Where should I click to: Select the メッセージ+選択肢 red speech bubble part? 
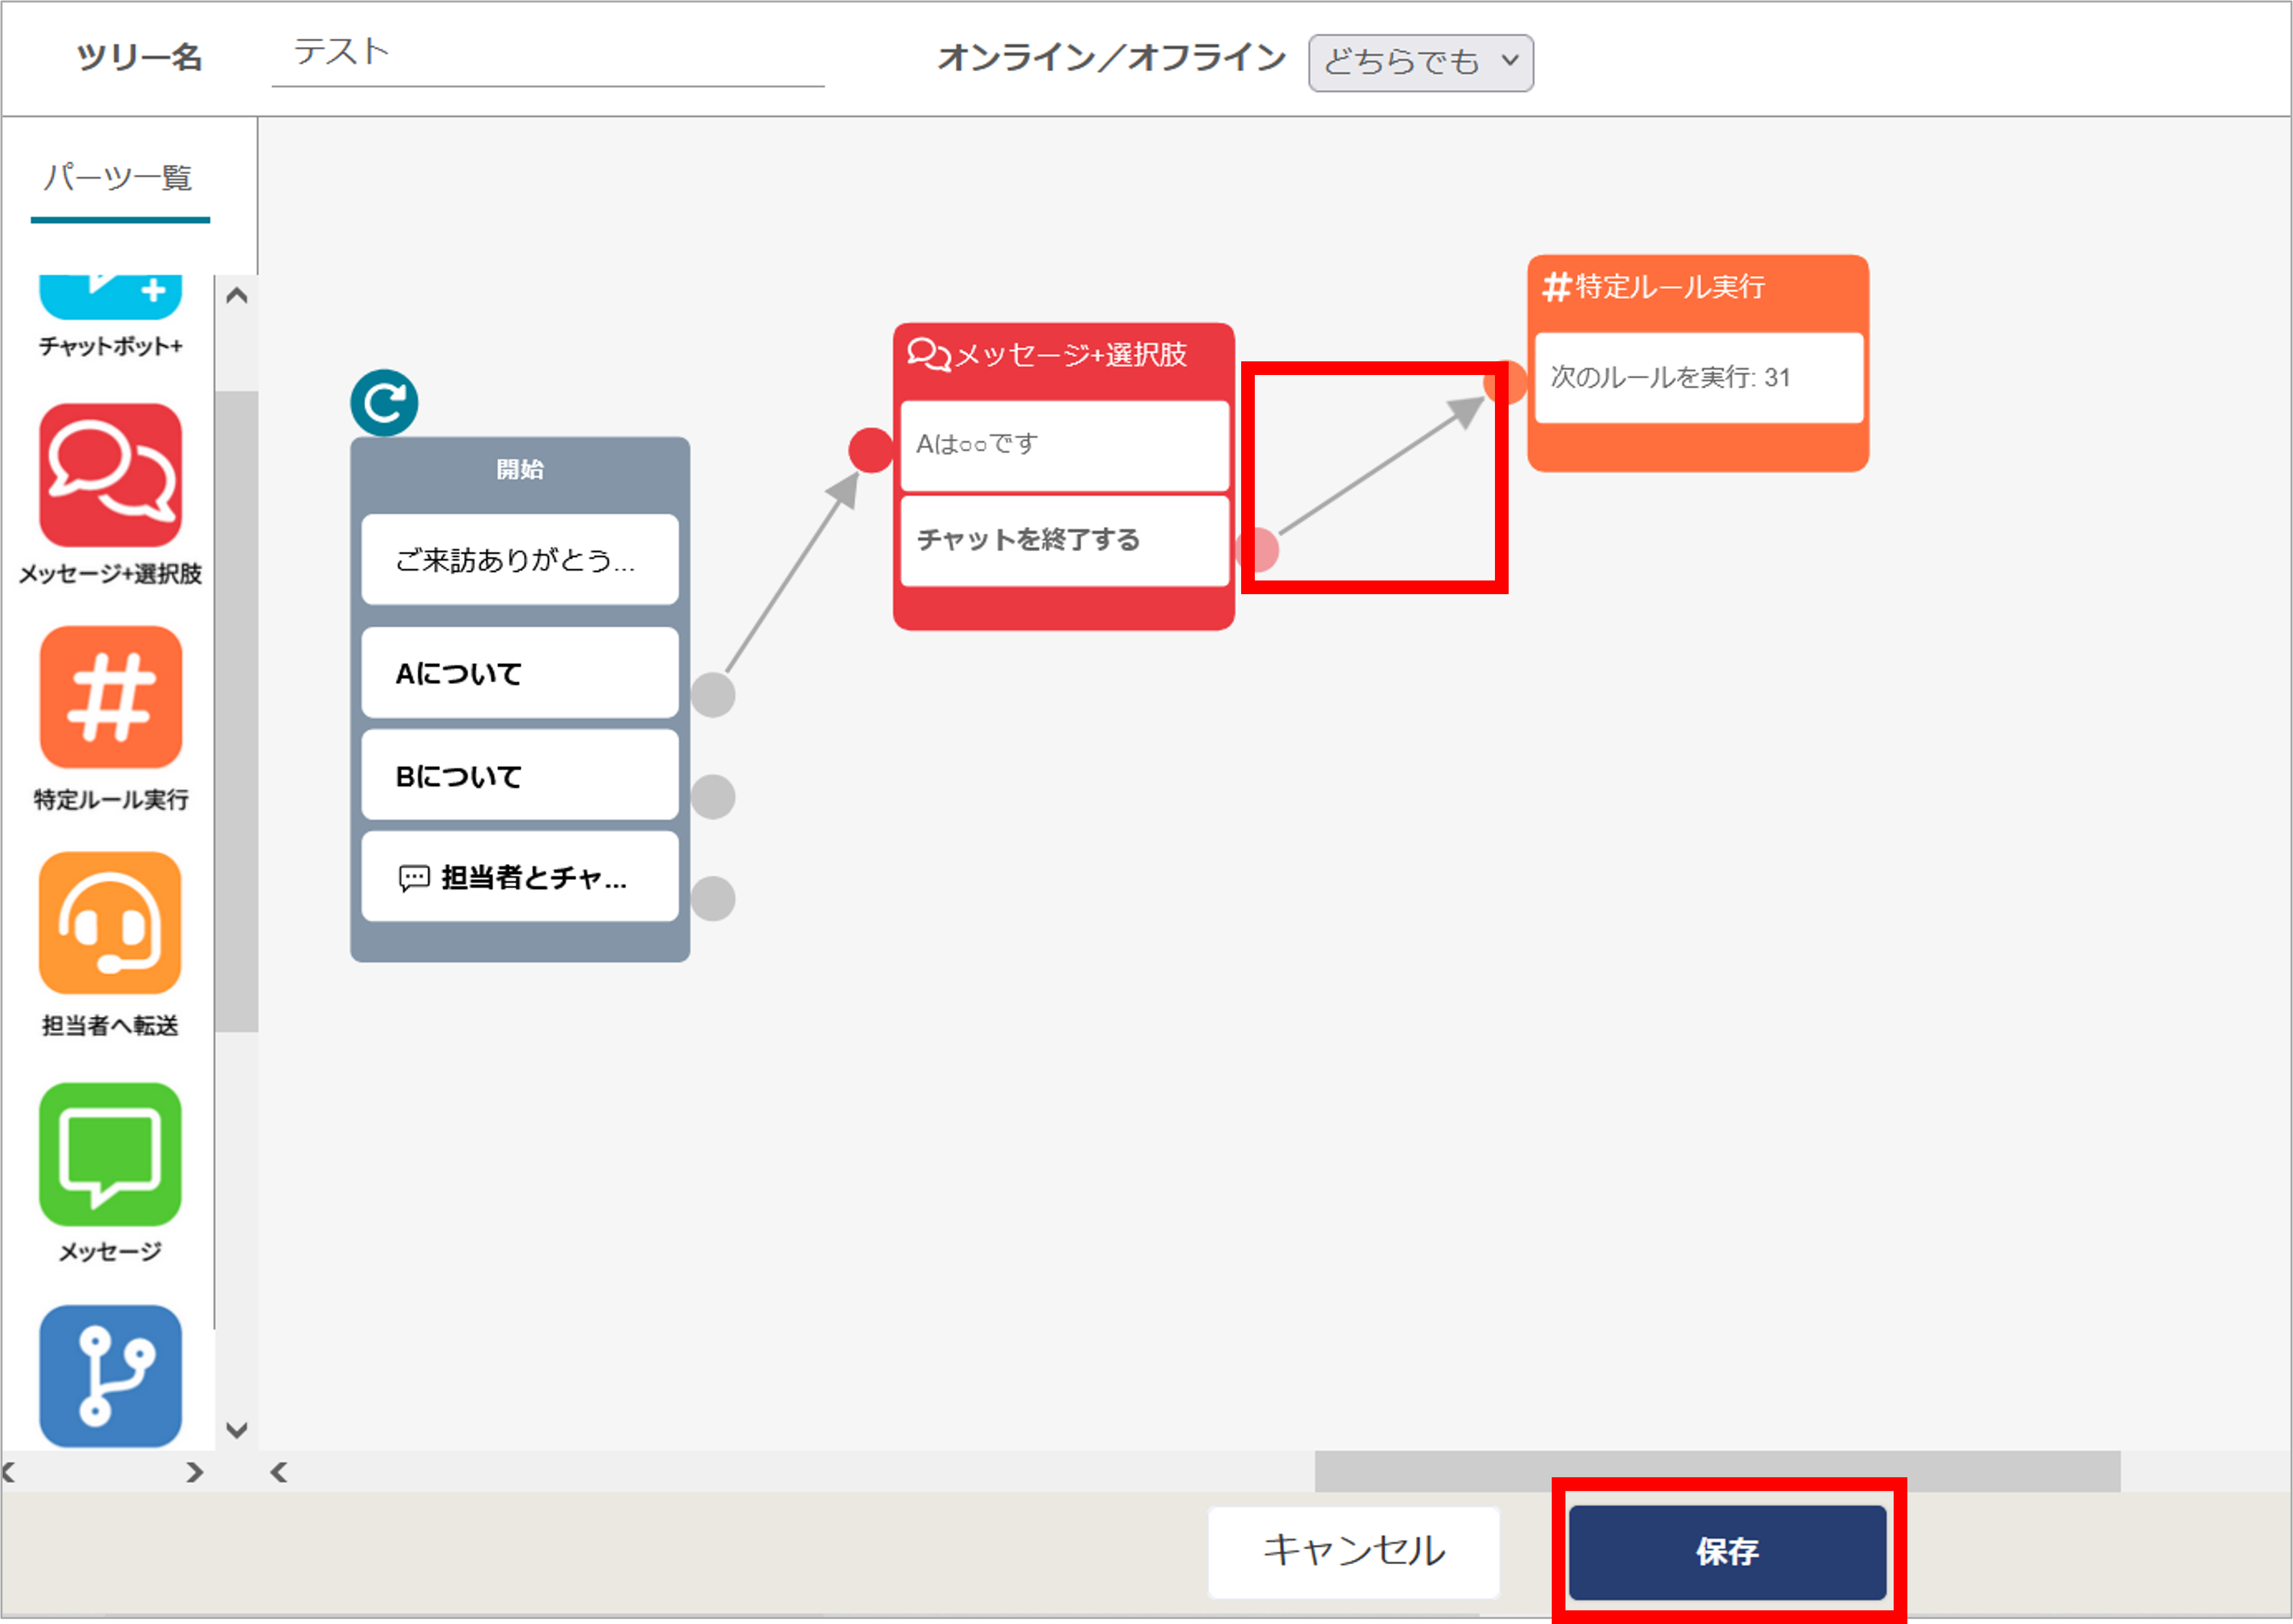click(x=110, y=475)
